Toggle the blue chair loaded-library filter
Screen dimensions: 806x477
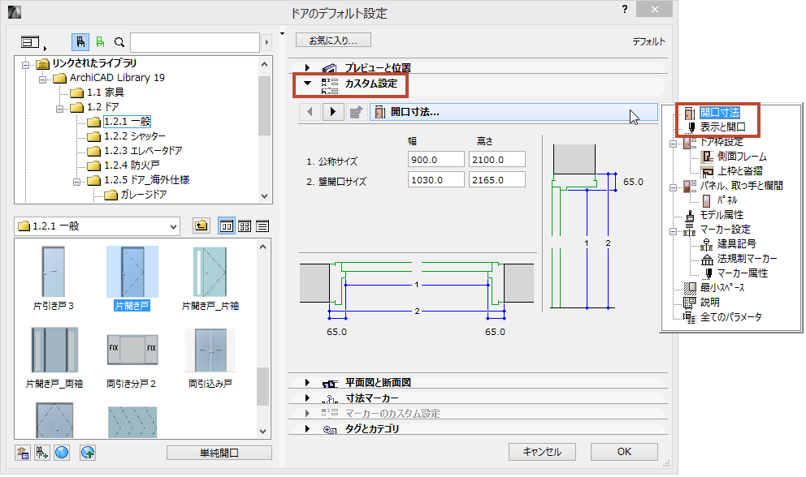[x=80, y=41]
